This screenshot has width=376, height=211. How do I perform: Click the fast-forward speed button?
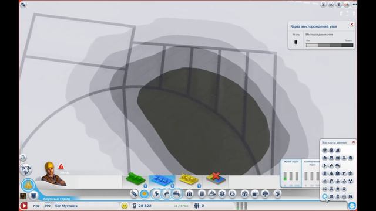point(48,206)
